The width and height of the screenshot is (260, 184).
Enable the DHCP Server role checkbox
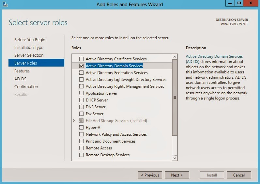[81, 100]
